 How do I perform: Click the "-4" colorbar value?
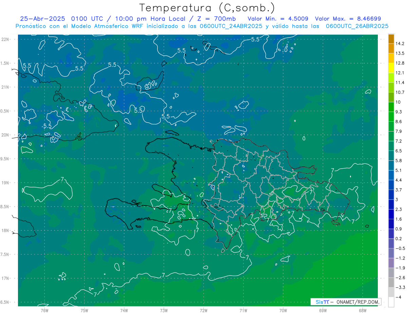pos(399,297)
